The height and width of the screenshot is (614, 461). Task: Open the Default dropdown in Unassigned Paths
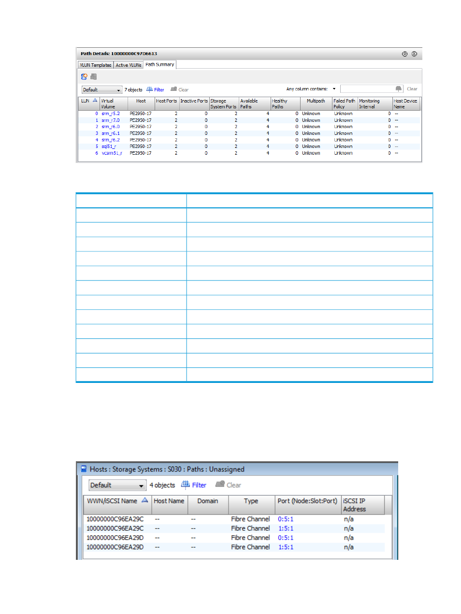(117, 485)
